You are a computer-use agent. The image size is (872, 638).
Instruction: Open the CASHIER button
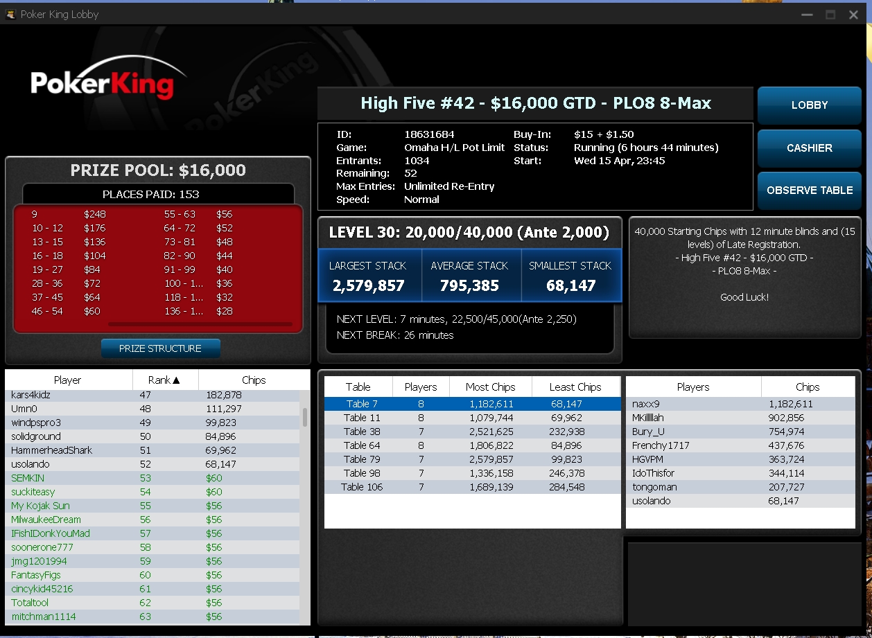[809, 148]
